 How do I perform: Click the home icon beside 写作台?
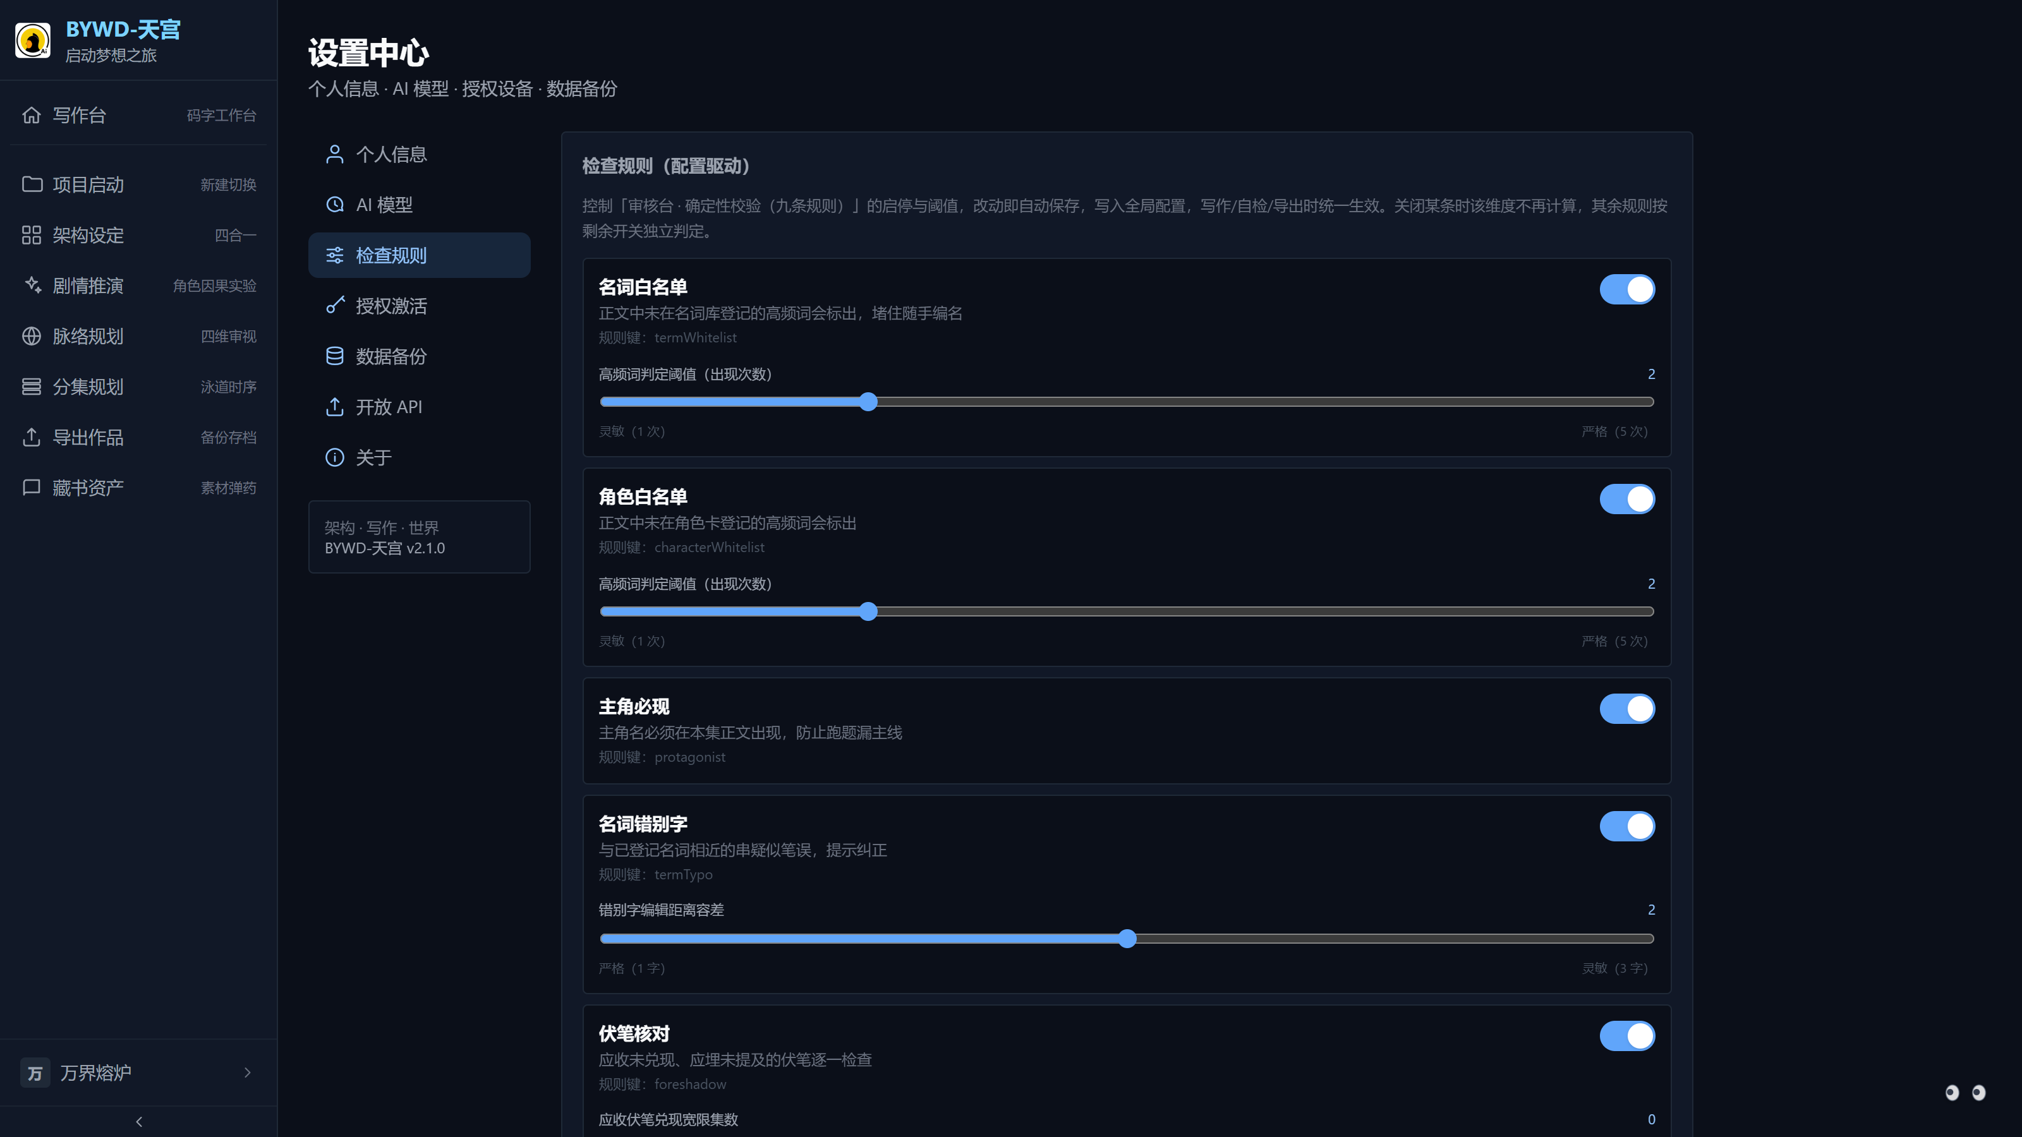pos(32,116)
